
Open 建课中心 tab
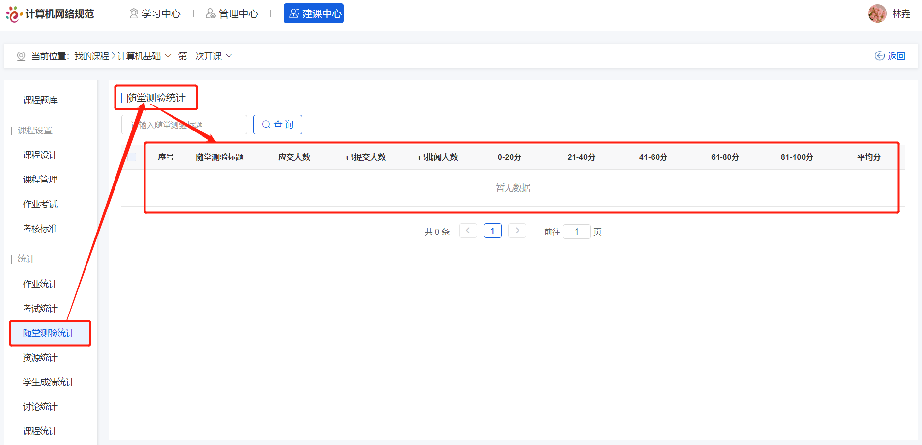pos(314,13)
